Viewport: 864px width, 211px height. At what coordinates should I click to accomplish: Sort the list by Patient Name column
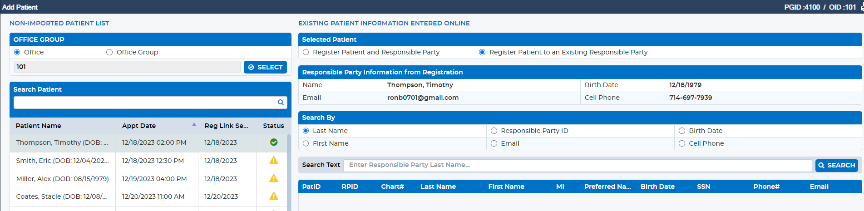coord(39,126)
